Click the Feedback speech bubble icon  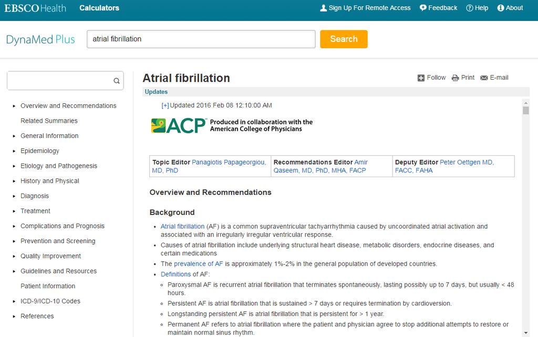pyautogui.click(x=423, y=8)
